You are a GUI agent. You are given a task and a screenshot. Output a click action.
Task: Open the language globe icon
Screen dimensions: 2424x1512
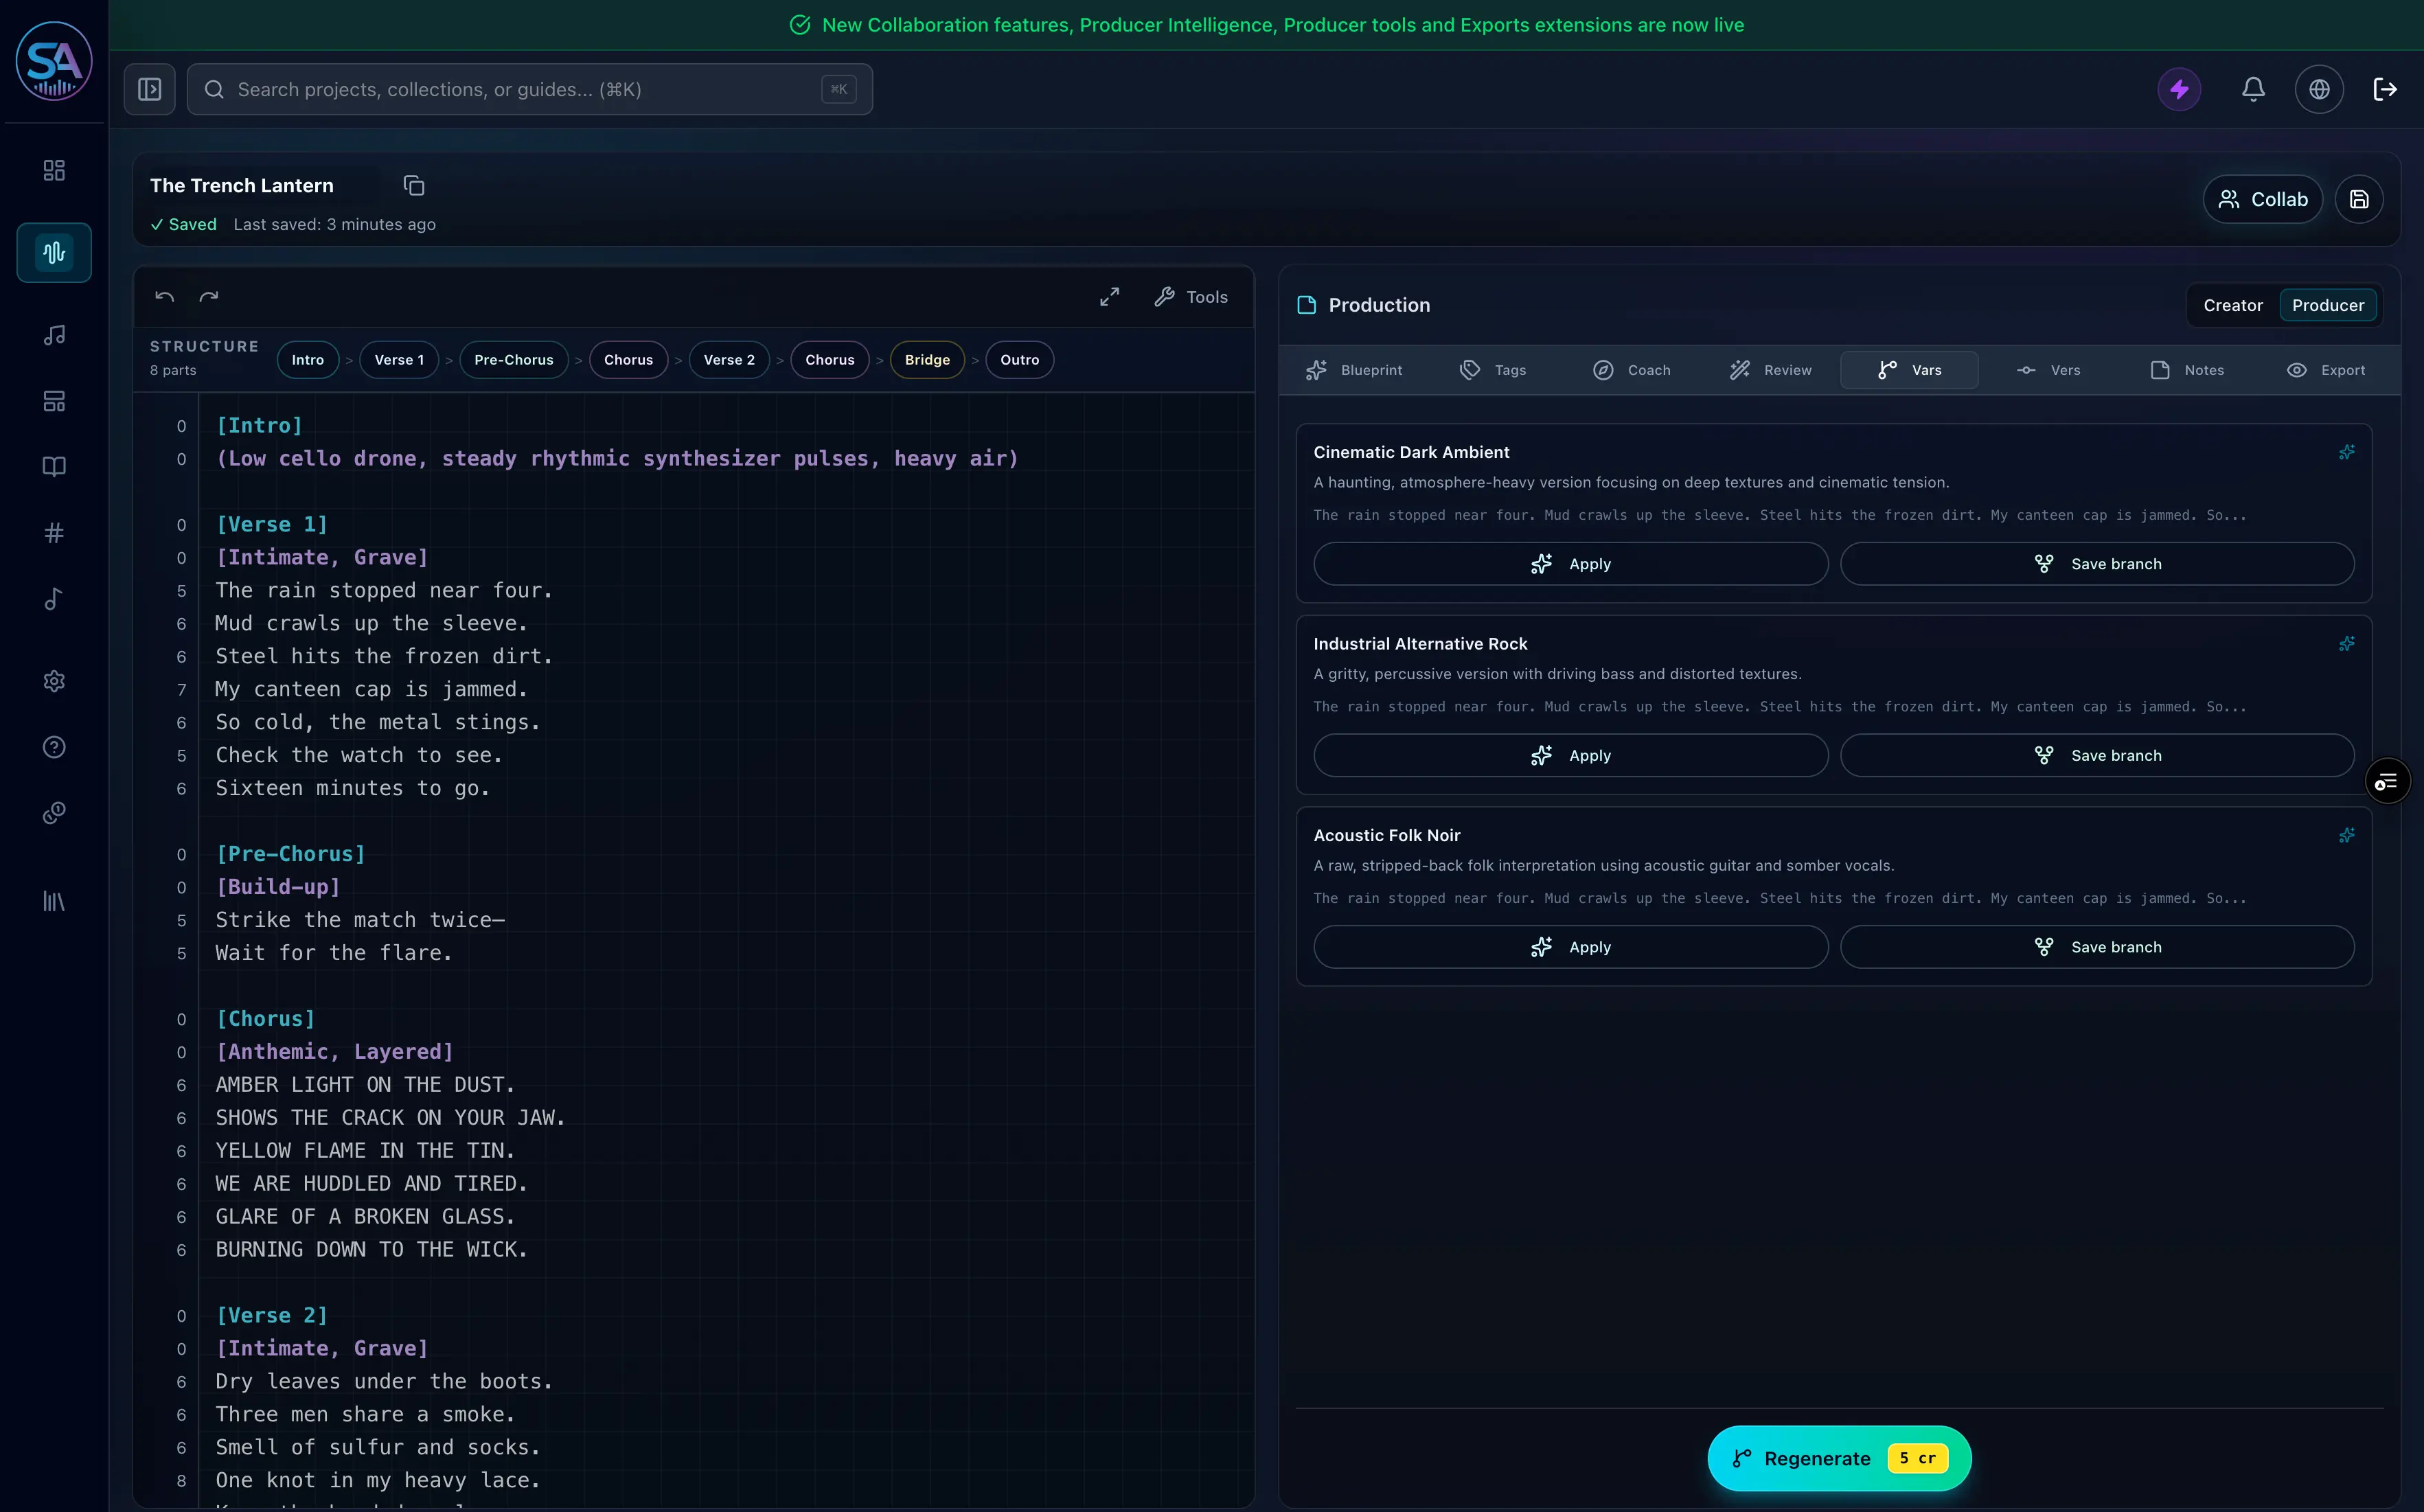pos(2319,90)
